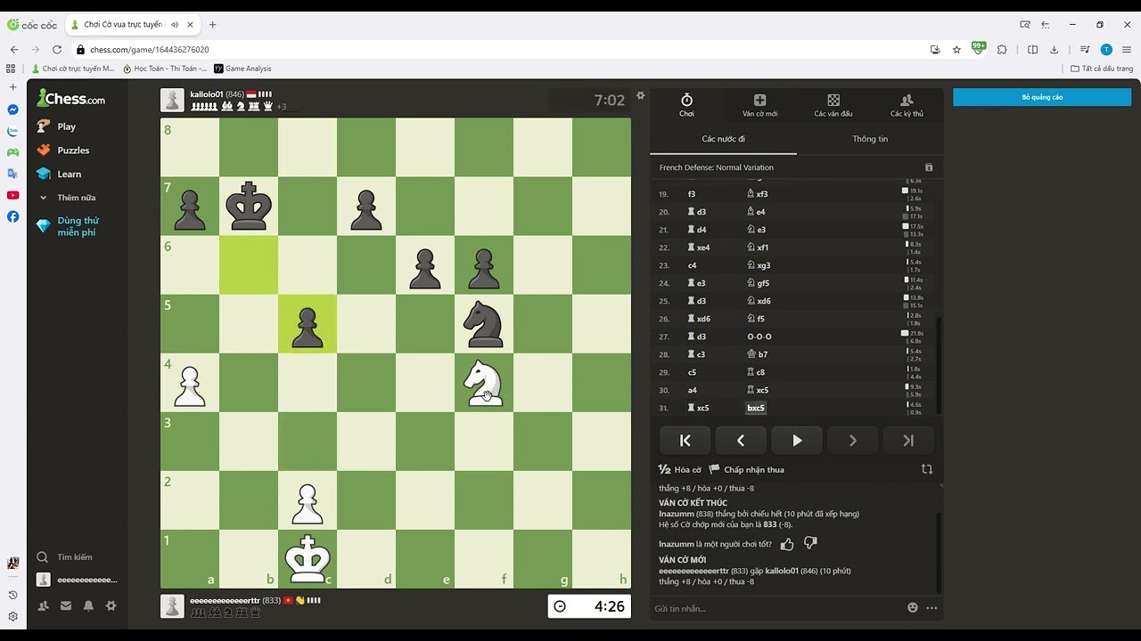Play moves with the play button
Image resolution: width=1141 pixels, height=641 pixels.
[x=797, y=441]
